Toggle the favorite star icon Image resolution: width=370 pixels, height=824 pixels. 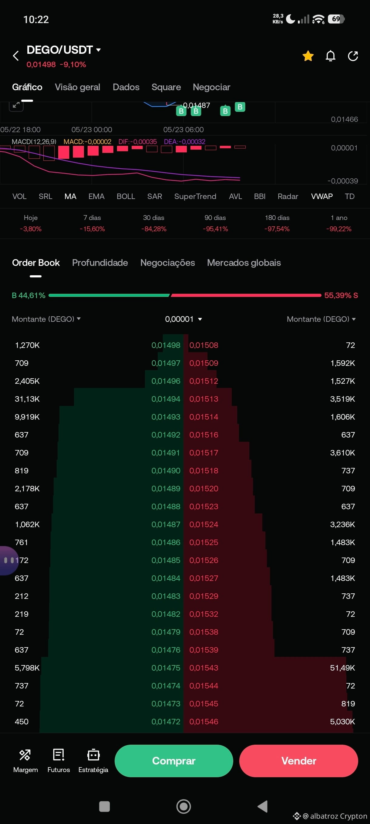pyautogui.click(x=308, y=56)
